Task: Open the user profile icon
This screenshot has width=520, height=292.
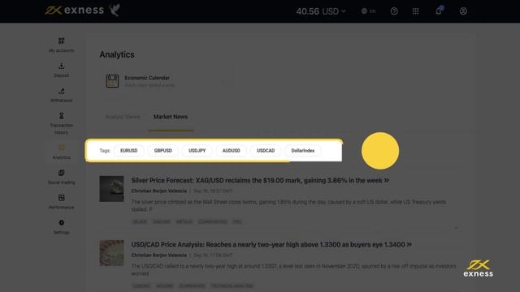Action: pyautogui.click(x=463, y=11)
